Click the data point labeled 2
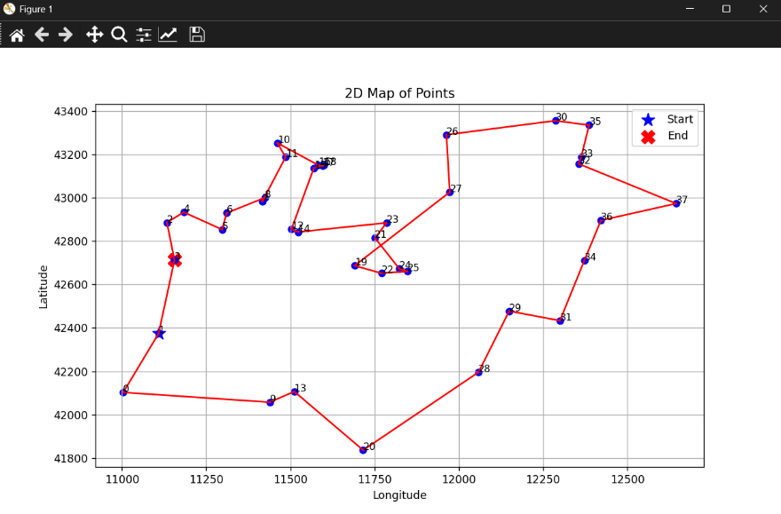 click(167, 223)
